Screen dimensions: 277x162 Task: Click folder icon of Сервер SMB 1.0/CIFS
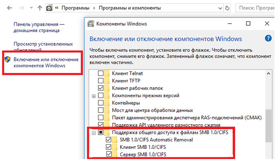(115, 154)
